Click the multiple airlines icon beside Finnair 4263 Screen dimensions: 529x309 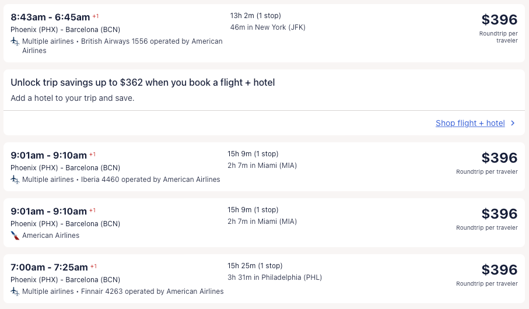pos(15,292)
